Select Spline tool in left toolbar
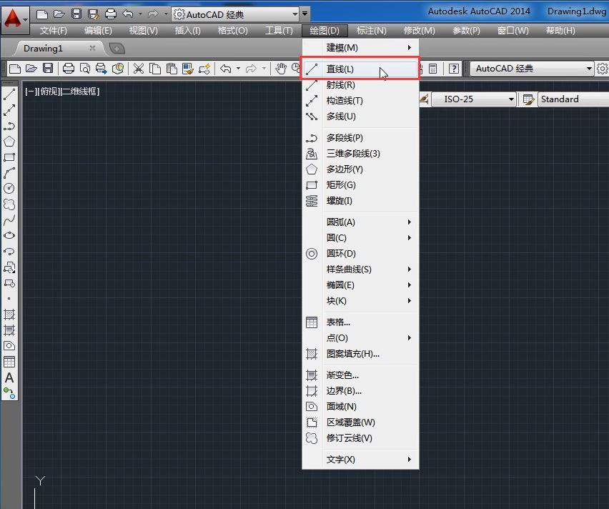The height and width of the screenshot is (509, 609). point(9,220)
